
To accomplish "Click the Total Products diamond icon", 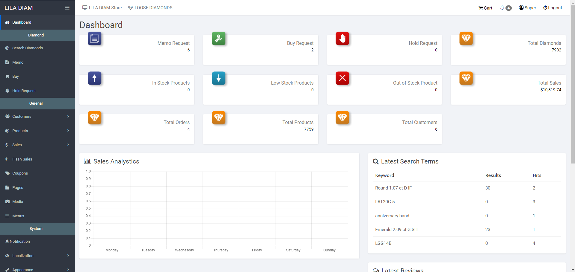I will pyautogui.click(x=218, y=118).
